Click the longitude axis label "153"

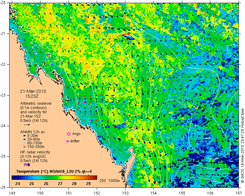pos(125,193)
